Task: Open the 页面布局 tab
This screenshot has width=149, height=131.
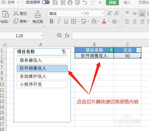Action: coord(144,2)
